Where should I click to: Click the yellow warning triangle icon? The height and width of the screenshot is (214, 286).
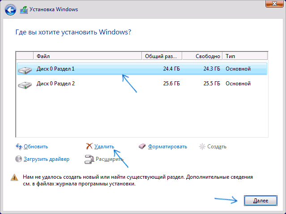tap(14, 177)
